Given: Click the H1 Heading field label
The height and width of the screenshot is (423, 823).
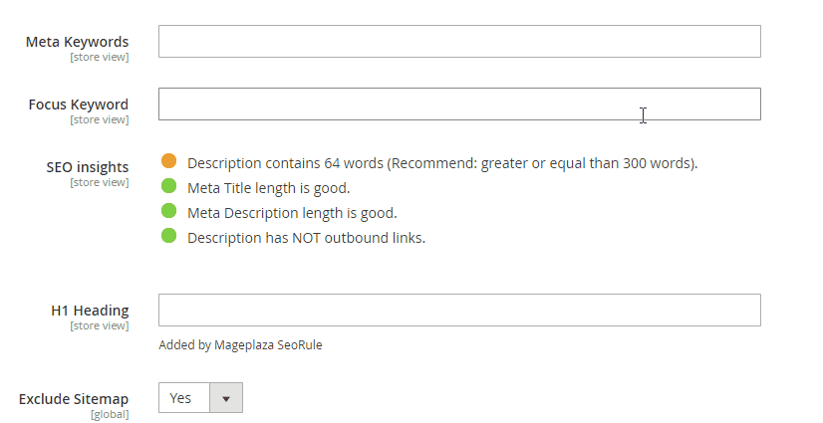Looking at the screenshot, I should tap(90, 310).
